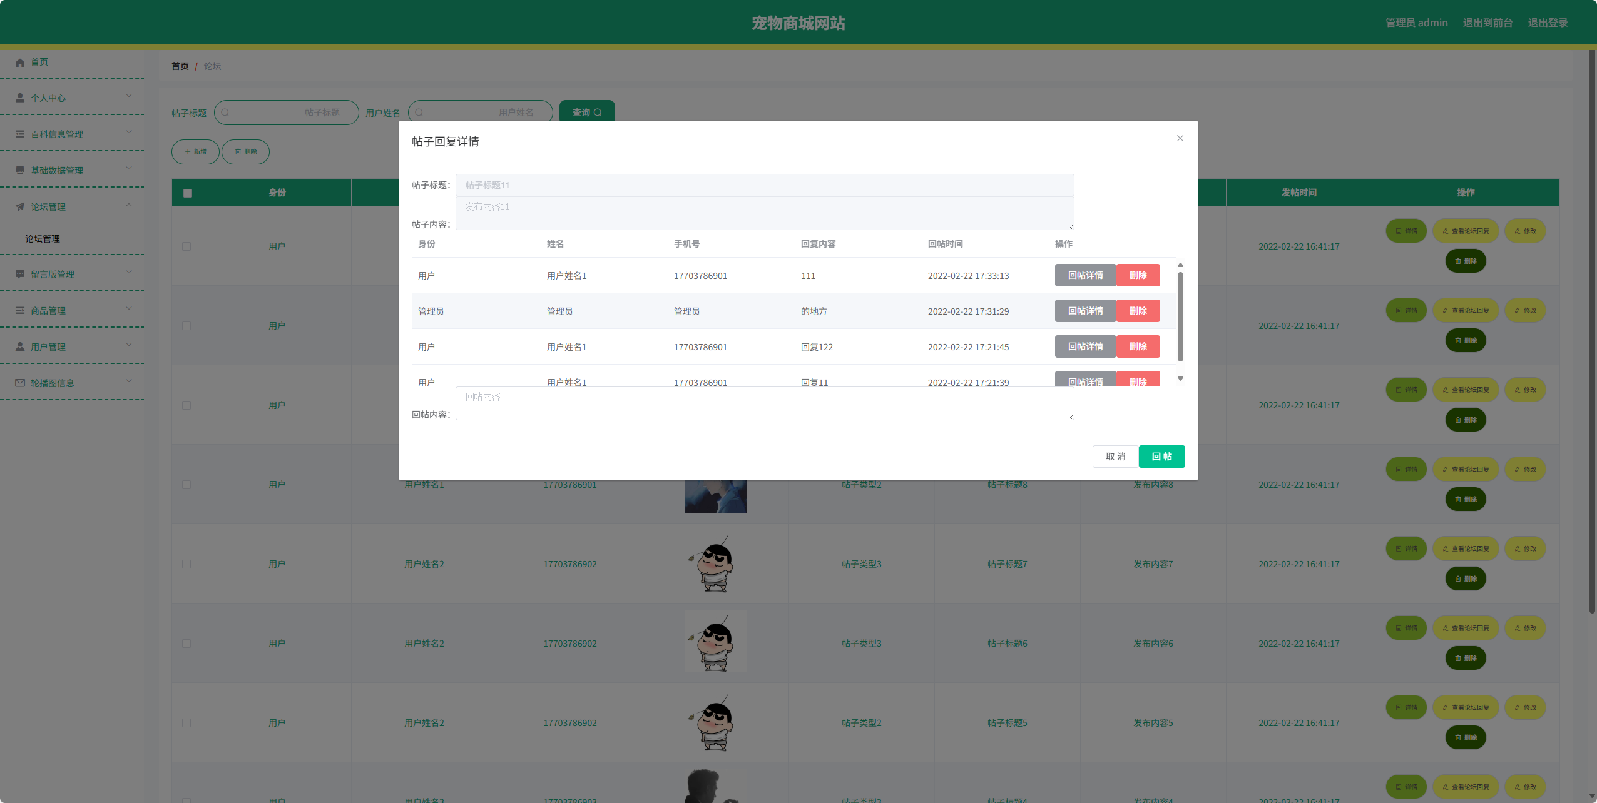Click the chat bubble icon beside 留言版管理

[20, 275]
